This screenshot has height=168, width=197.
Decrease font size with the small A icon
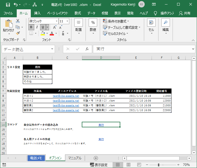coord(61,27)
